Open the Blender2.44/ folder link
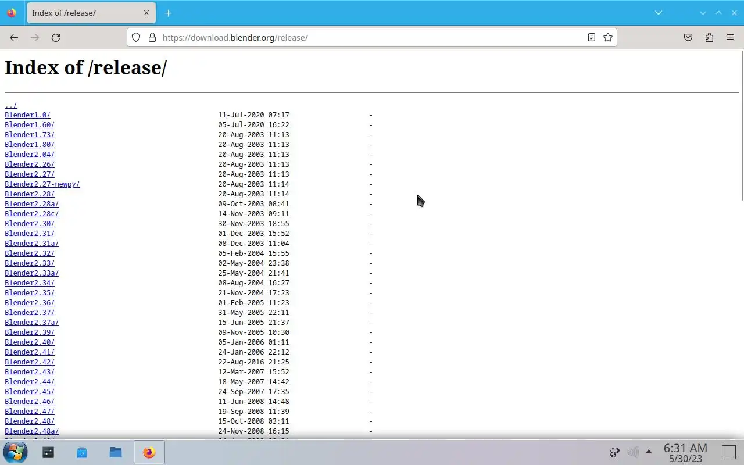Screen dimensions: 744x465 30,382
